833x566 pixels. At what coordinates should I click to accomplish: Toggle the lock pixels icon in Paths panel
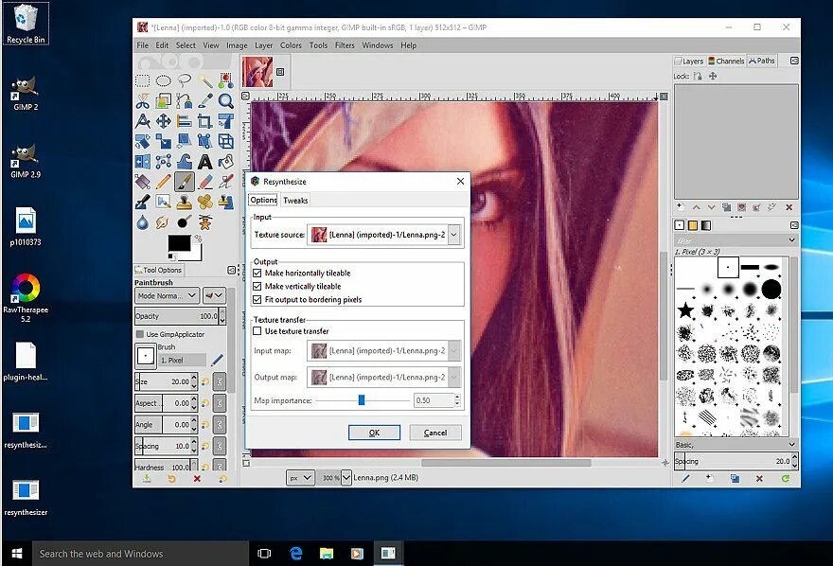pos(698,77)
